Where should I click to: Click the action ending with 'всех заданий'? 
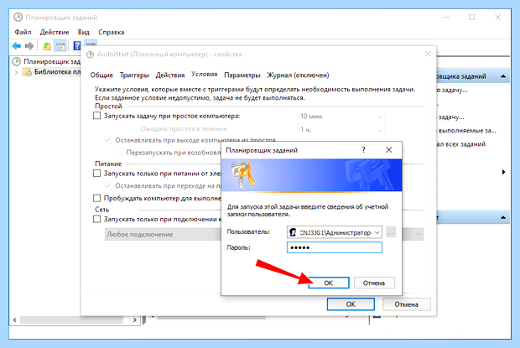(x=461, y=144)
